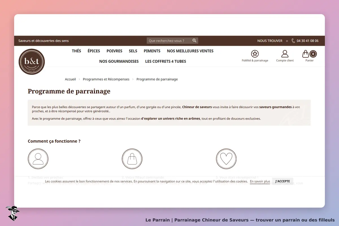
Task: Click the phone icon beside 04 30 41 08 06
Action: (293, 41)
